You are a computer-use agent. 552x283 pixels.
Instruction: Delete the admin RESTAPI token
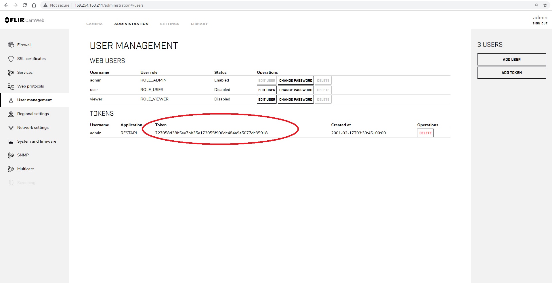(425, 133)
